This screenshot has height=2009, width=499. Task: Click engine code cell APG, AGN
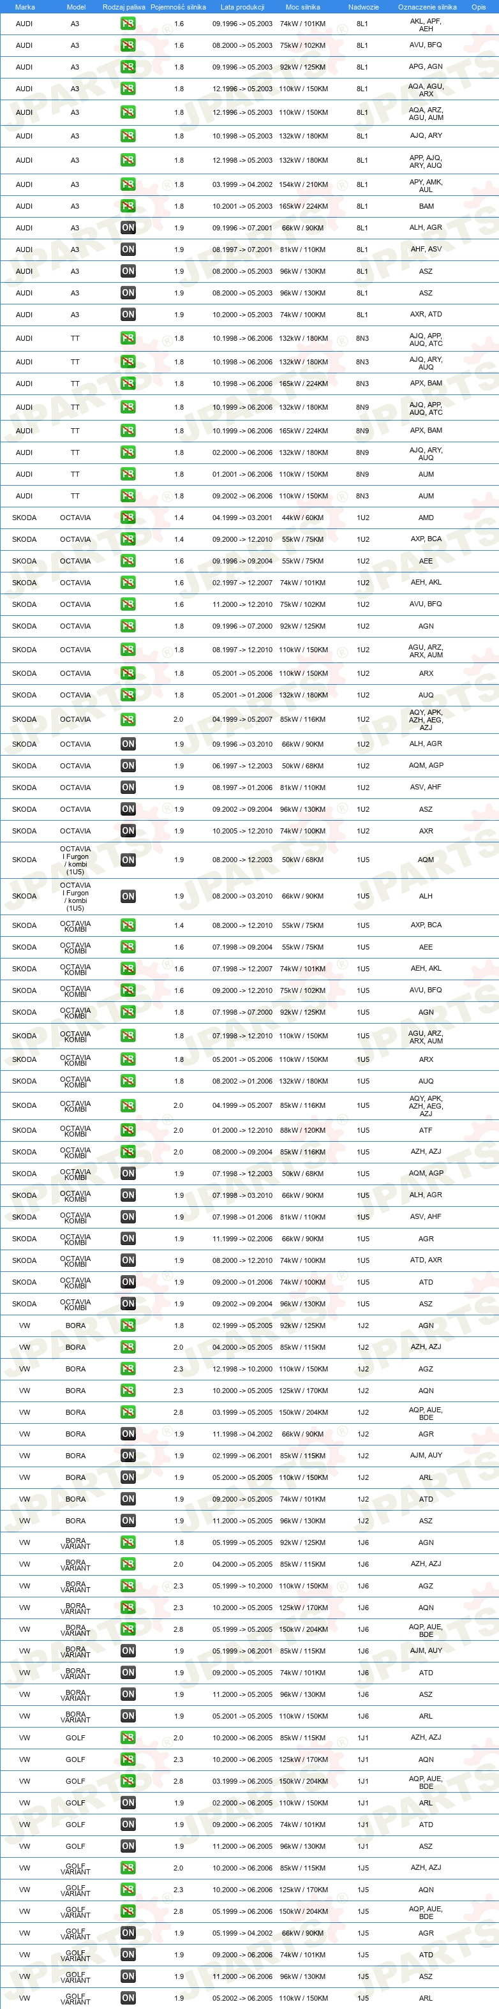(x=426, y=67)
